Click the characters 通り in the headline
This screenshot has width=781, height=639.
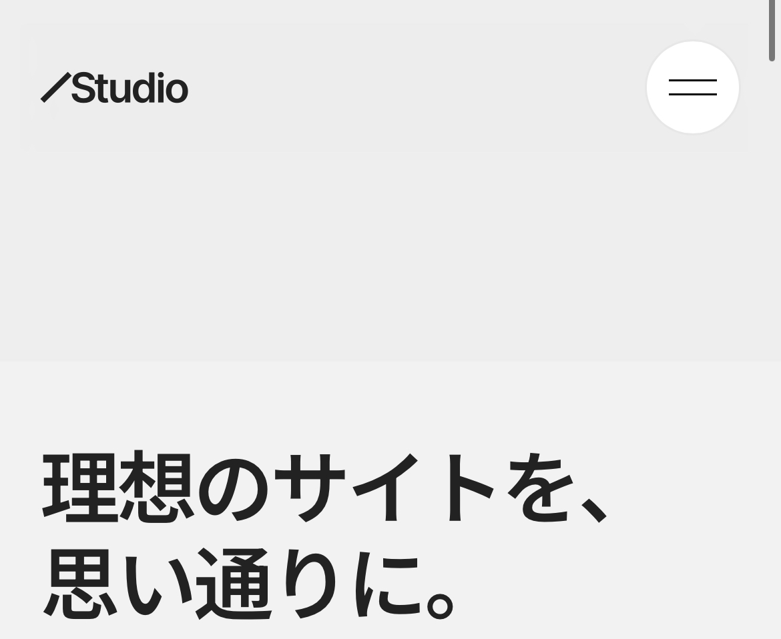coord(266,583)
